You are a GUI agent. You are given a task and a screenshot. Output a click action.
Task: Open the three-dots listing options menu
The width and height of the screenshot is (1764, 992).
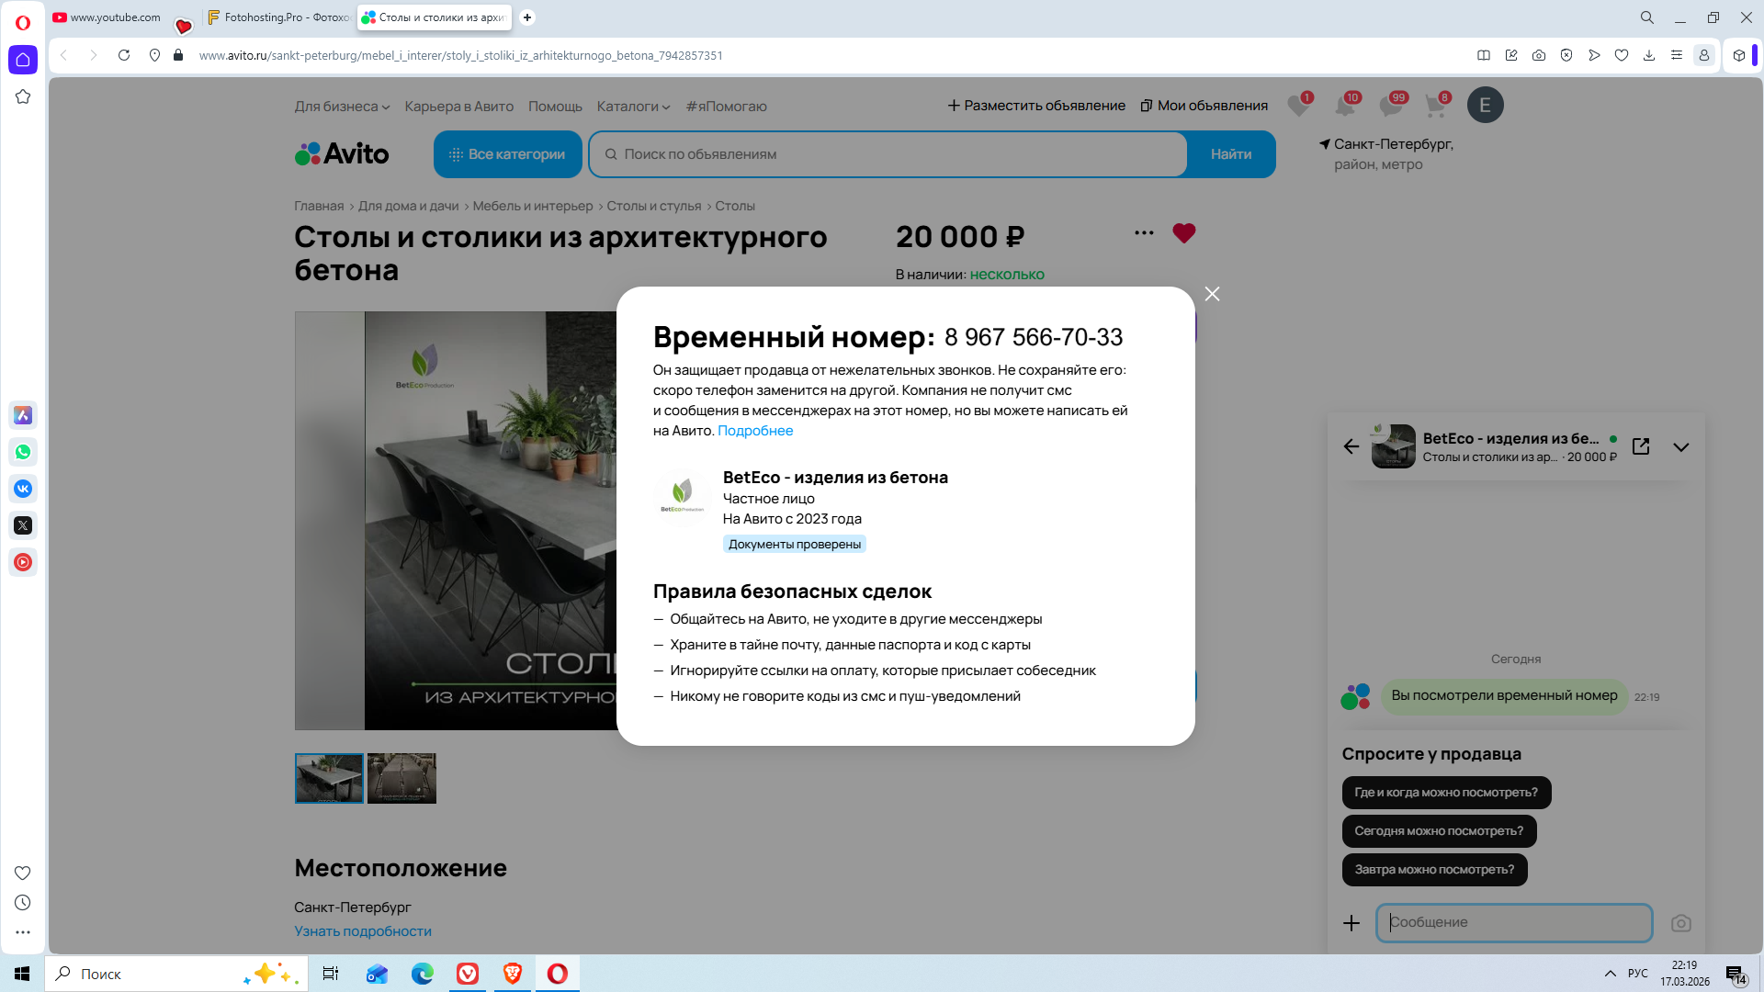(x=1144, y=233)
